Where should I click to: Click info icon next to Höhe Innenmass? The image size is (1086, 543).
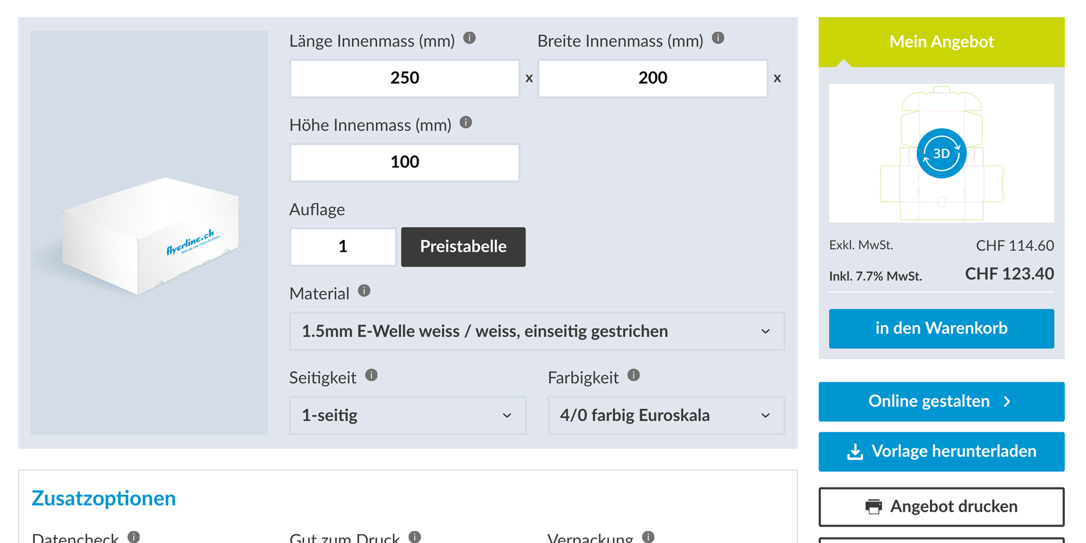click(466, 122)
